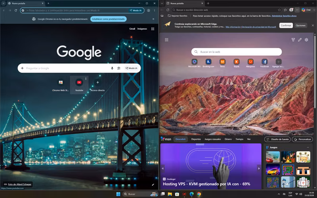This screenshot has height=198, width=317.
Task: Switch to the Deportes tab
Action: [x=196, y=139]
